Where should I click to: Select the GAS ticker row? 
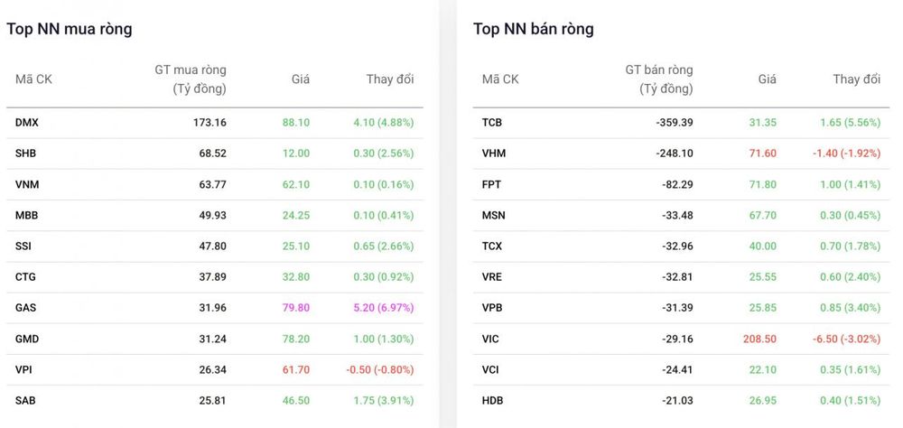tap(214, 308)
